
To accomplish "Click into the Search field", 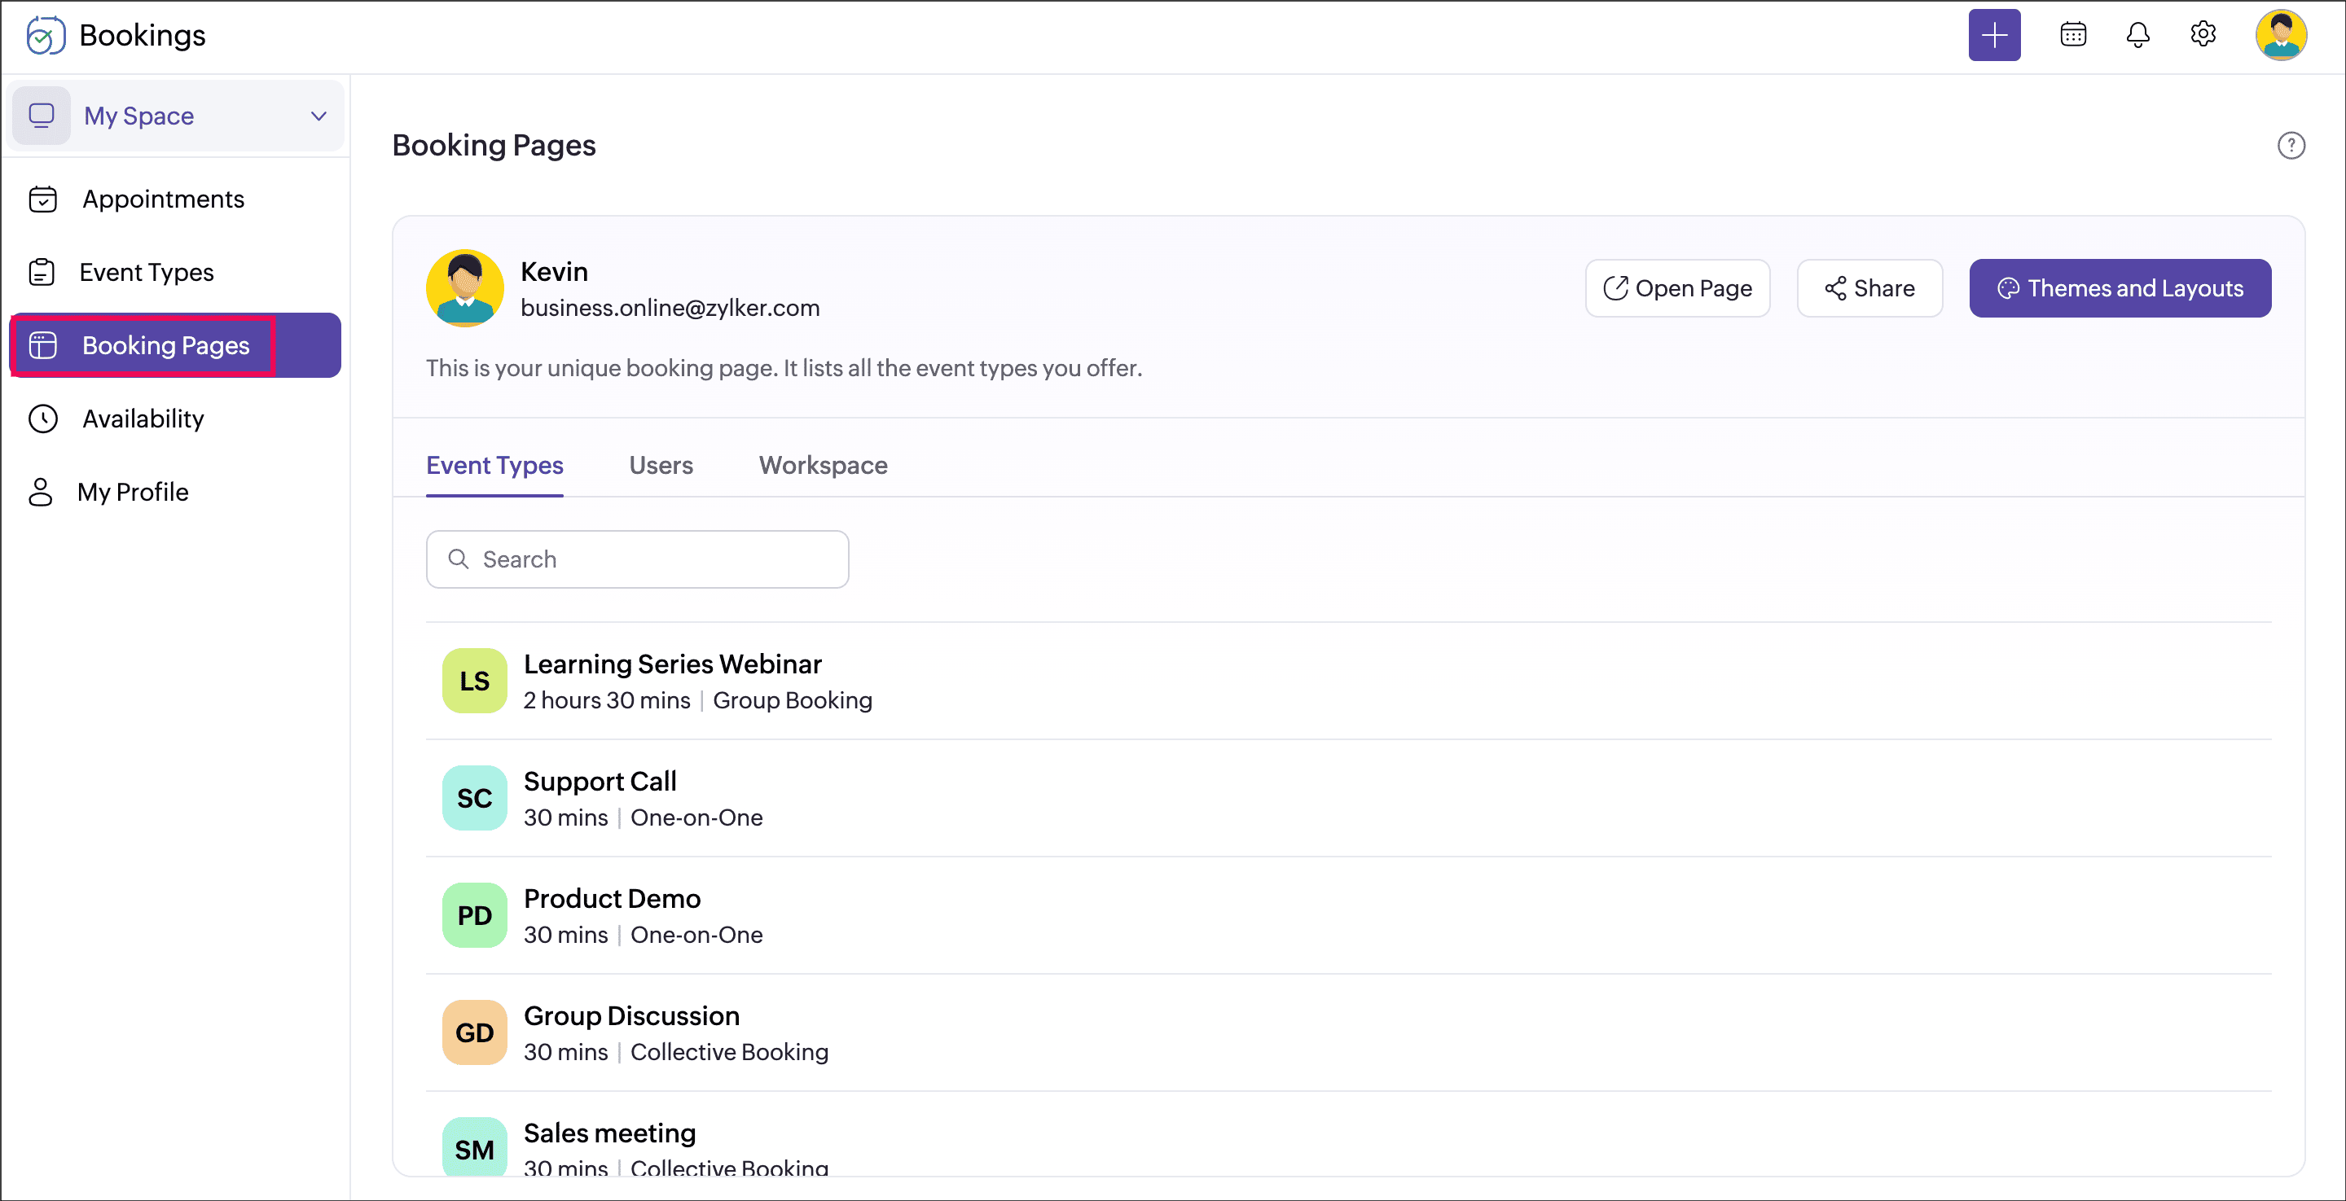I will point(638,559).
